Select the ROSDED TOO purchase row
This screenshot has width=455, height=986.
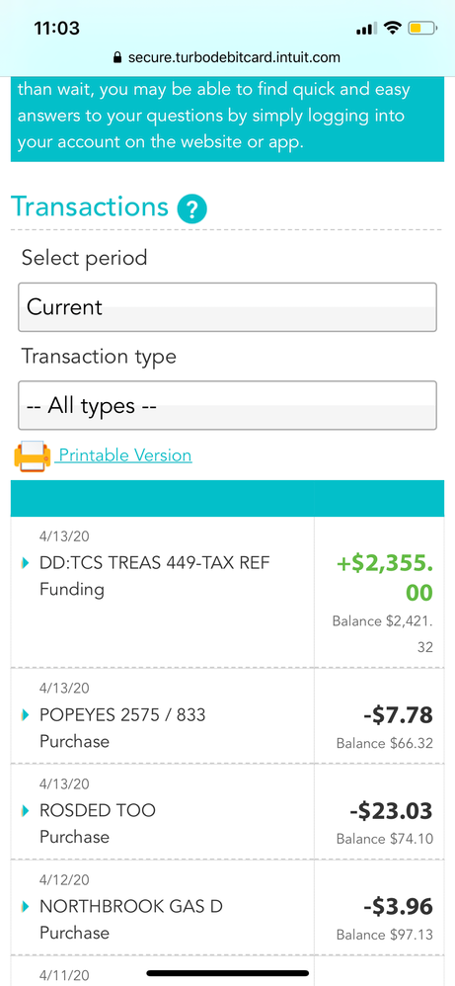(227, 811)
